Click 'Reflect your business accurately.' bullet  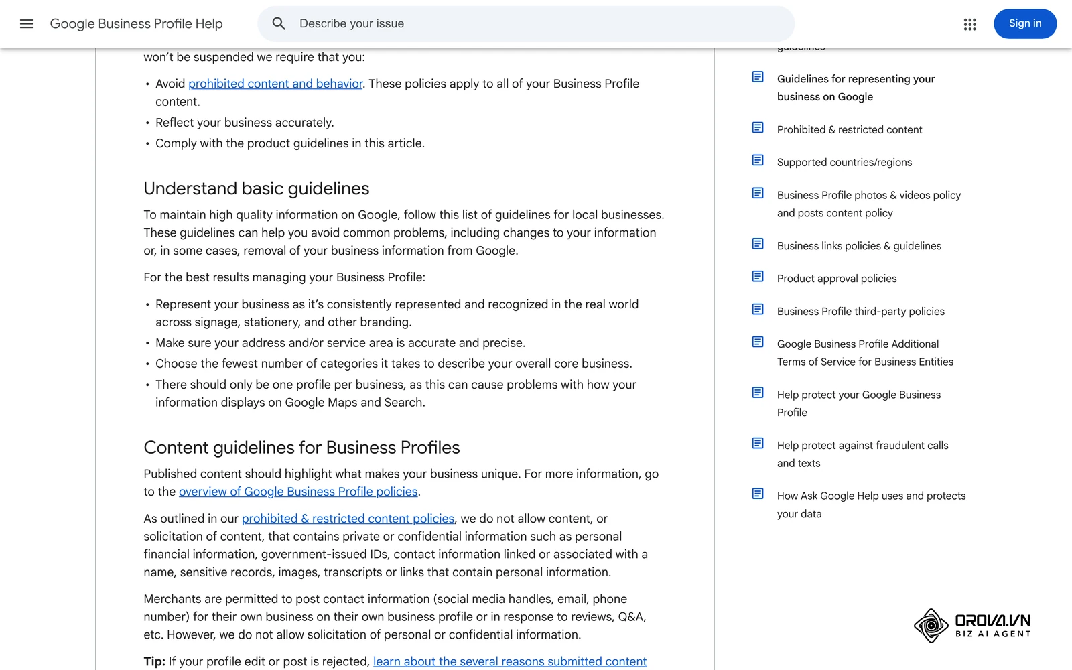(x=245, y=123)
